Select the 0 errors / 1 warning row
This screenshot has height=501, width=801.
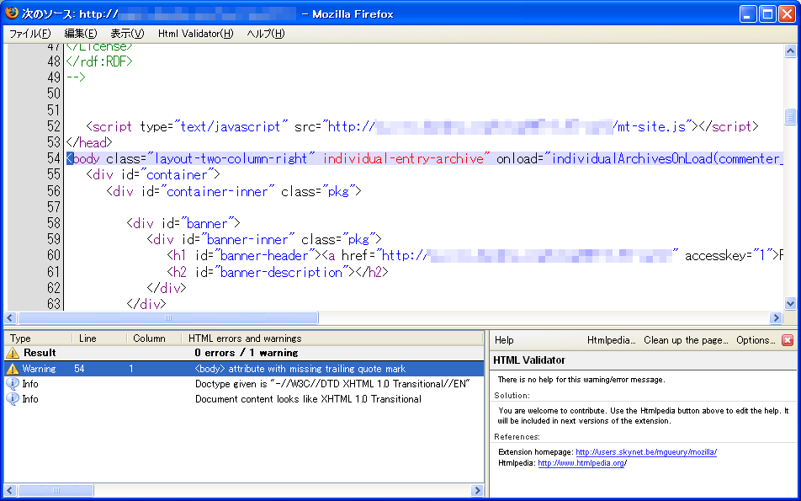pos(244,353)
